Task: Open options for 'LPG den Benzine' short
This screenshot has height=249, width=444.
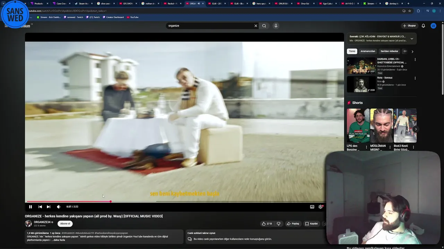Action: (x=366, y=147)
